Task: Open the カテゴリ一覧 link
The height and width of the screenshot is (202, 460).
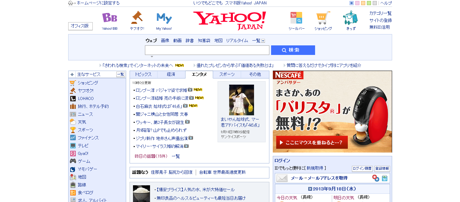Action: tap(381, 13)
